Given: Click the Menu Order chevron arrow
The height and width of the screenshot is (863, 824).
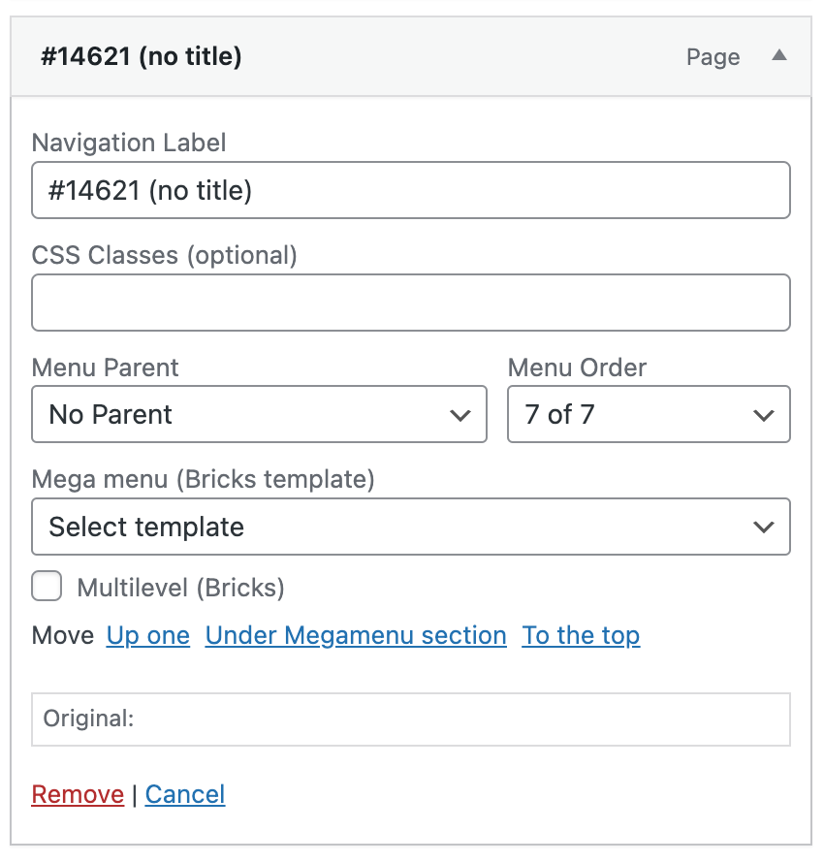Looking at the screenshot, I should 764,416.
